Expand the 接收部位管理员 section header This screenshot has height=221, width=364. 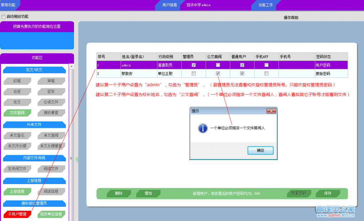pos(34,203)
